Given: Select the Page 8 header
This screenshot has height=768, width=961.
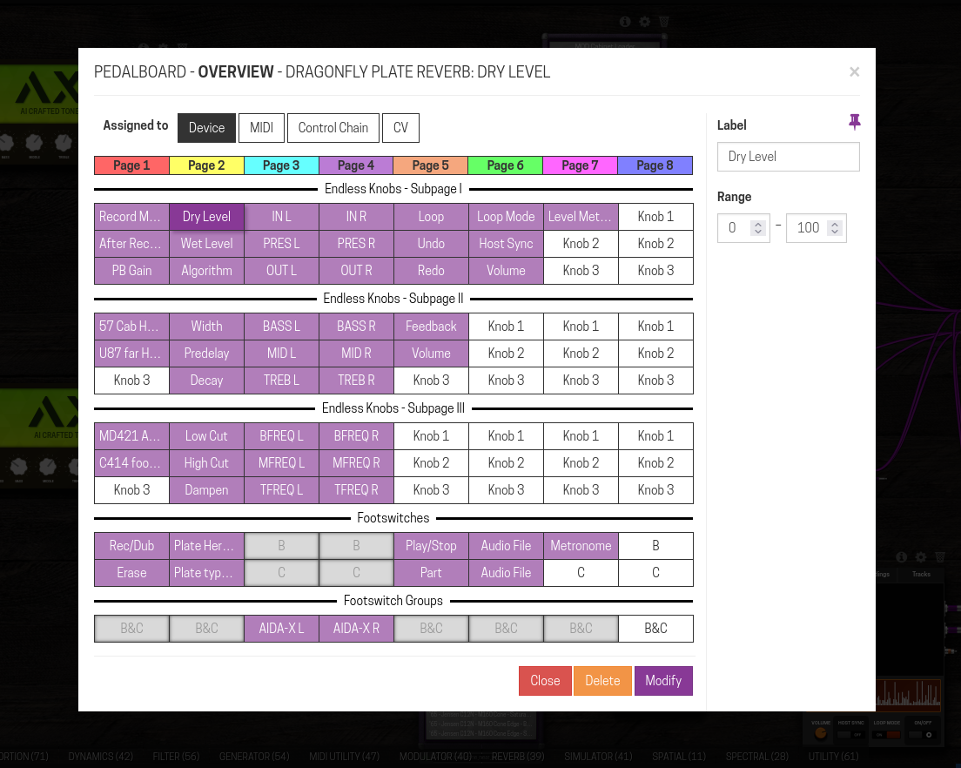Looking at the screenshot, I should point(655,165).
